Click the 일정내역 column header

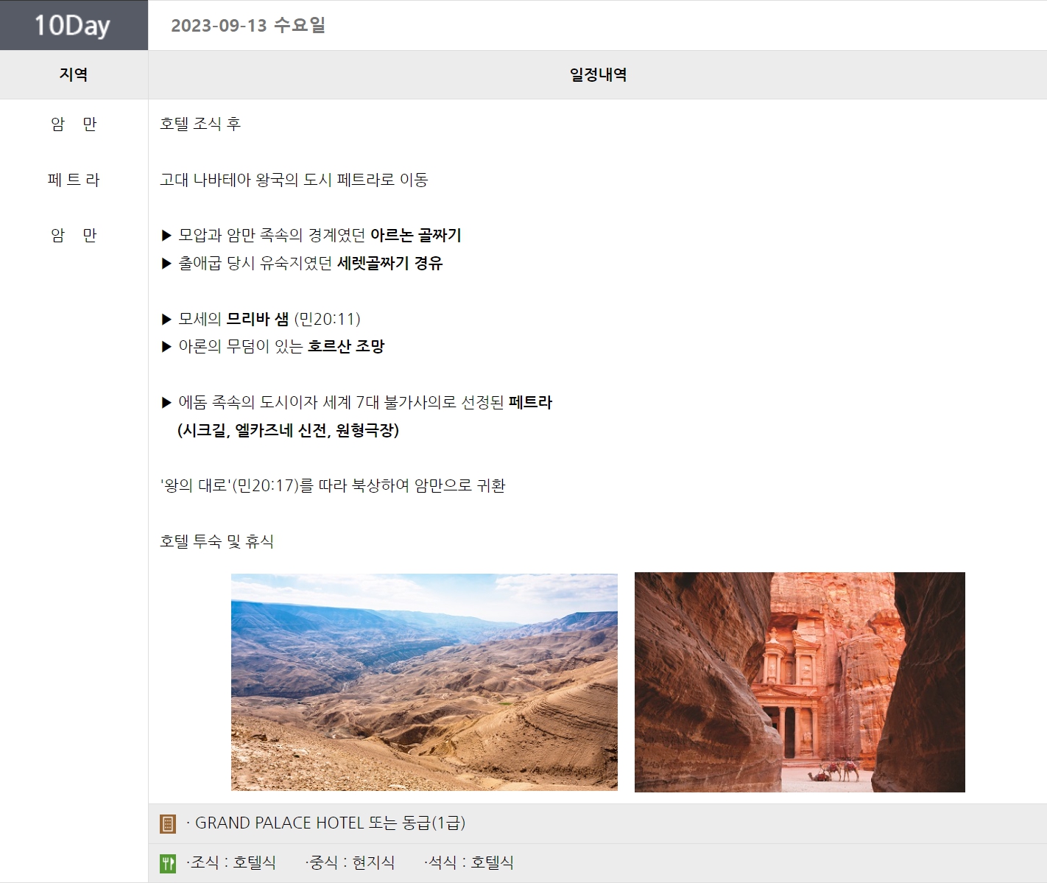598,74
